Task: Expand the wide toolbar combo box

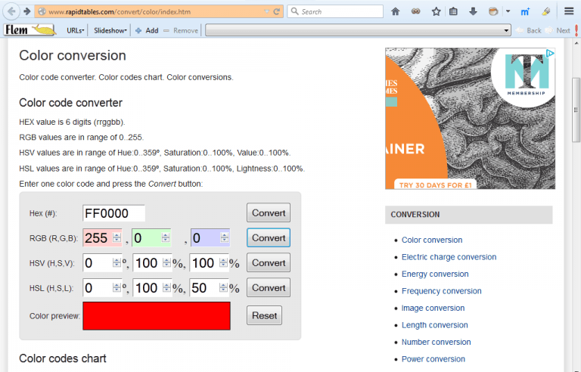Action: tap(507, 30)
